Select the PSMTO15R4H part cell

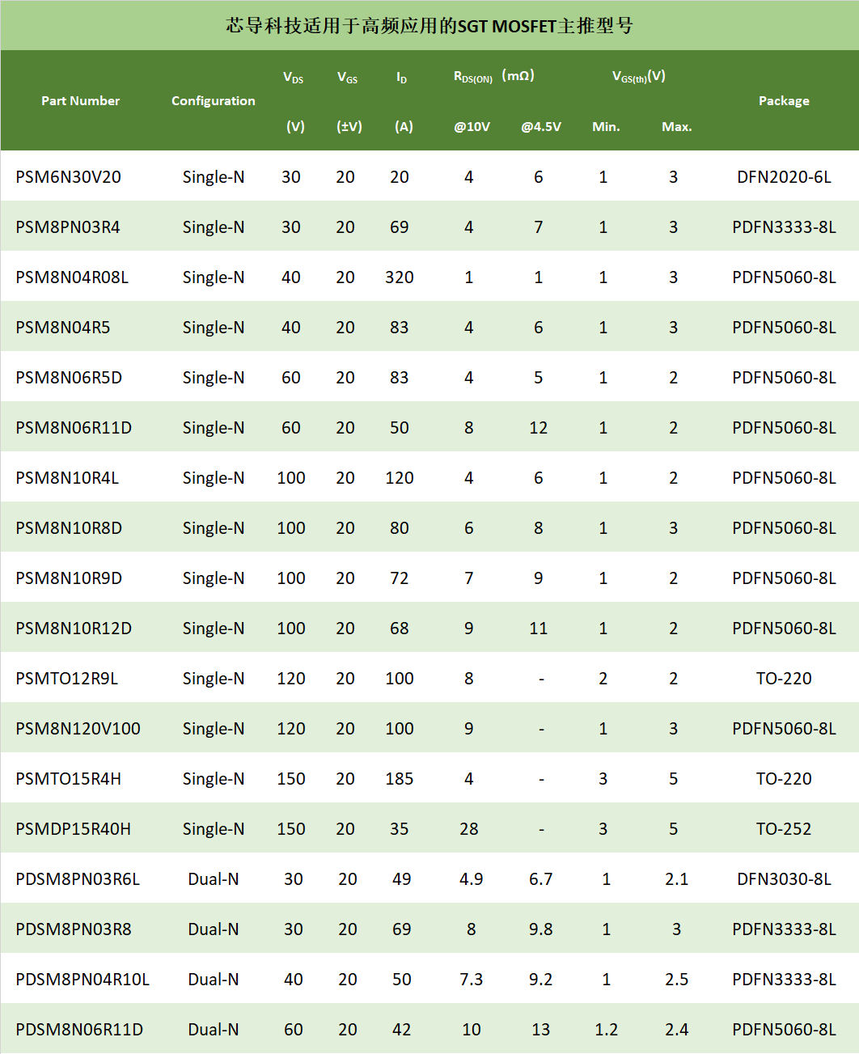tap(68, 779)
